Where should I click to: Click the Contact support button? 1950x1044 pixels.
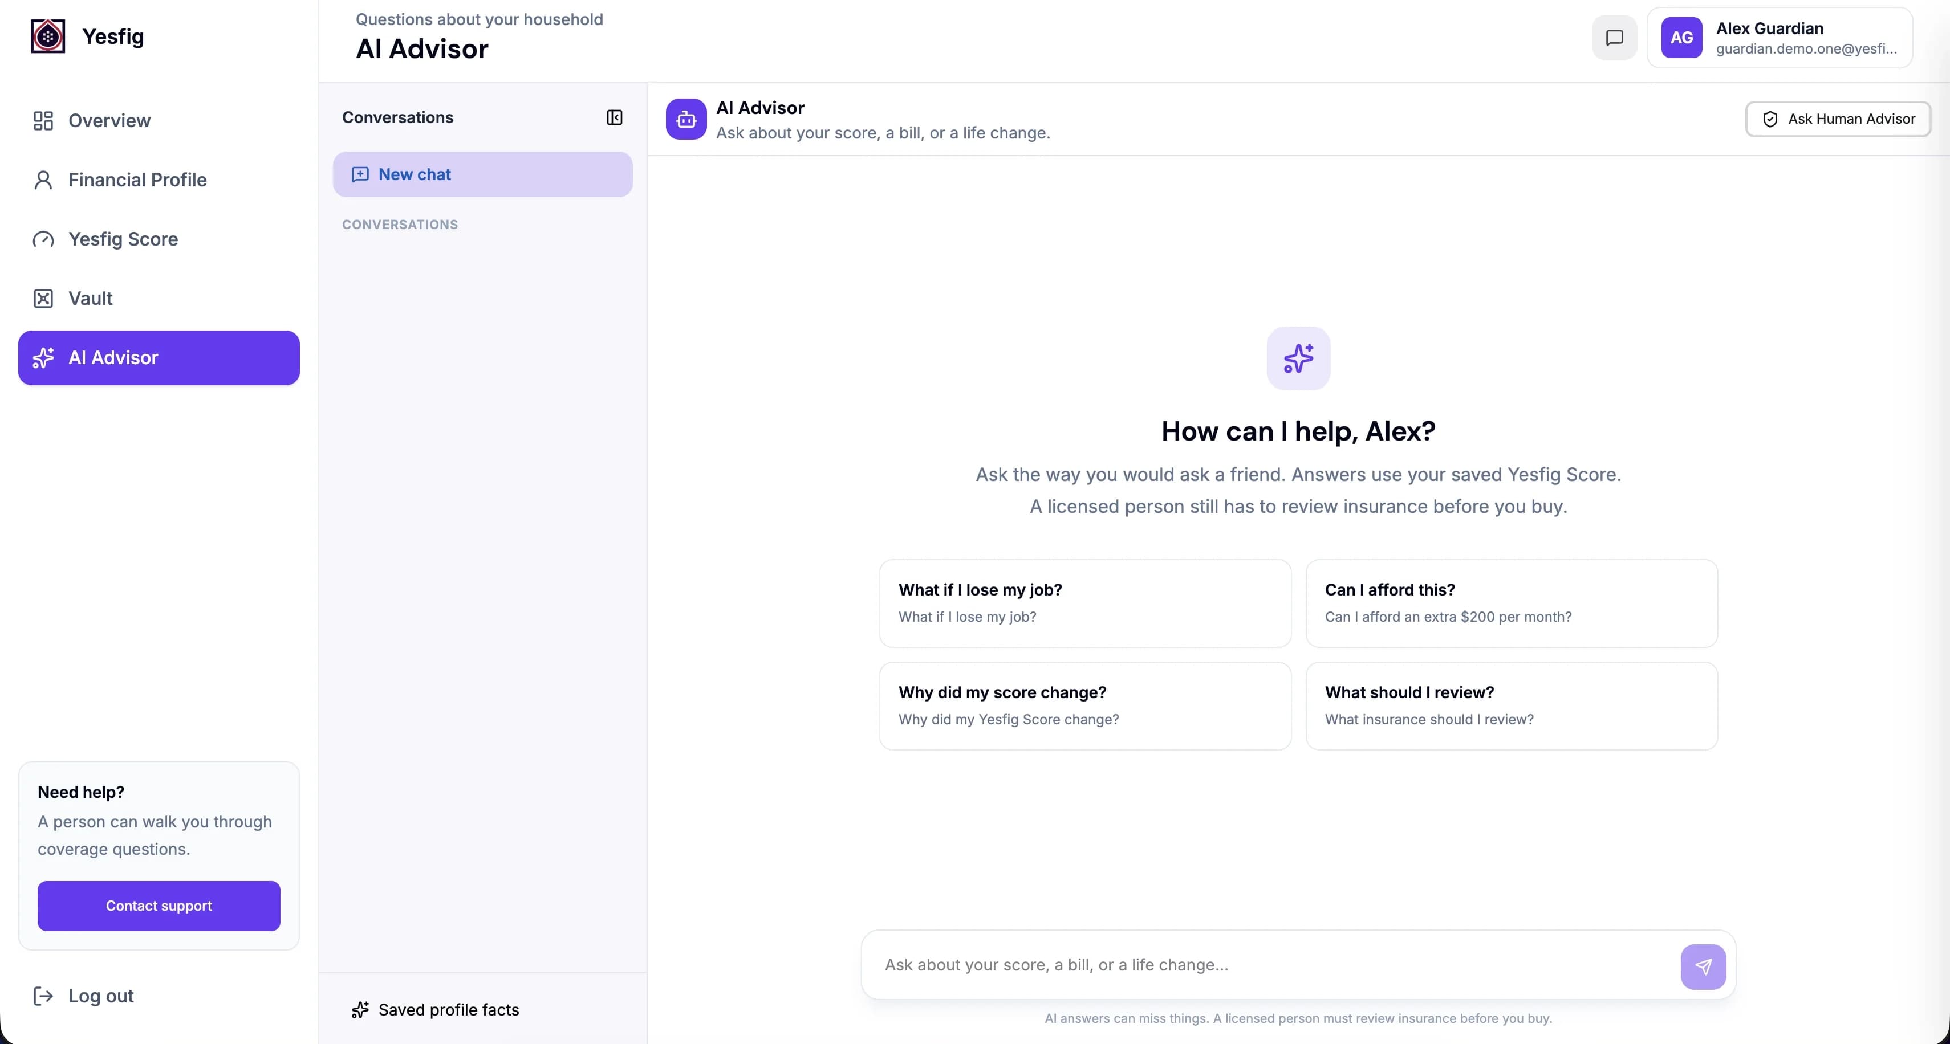pyautogui.click(x=159, y=906)
